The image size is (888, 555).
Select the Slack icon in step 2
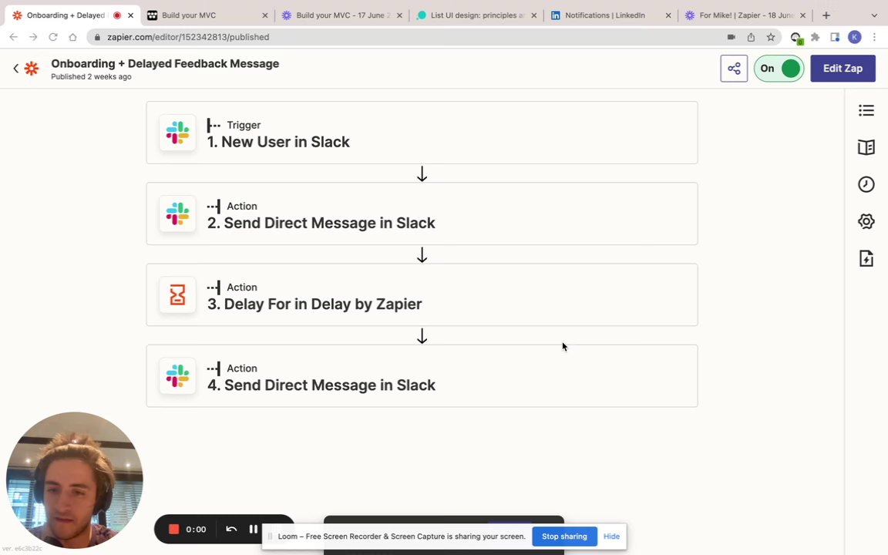pyautogui.click(x=177, y=214)
